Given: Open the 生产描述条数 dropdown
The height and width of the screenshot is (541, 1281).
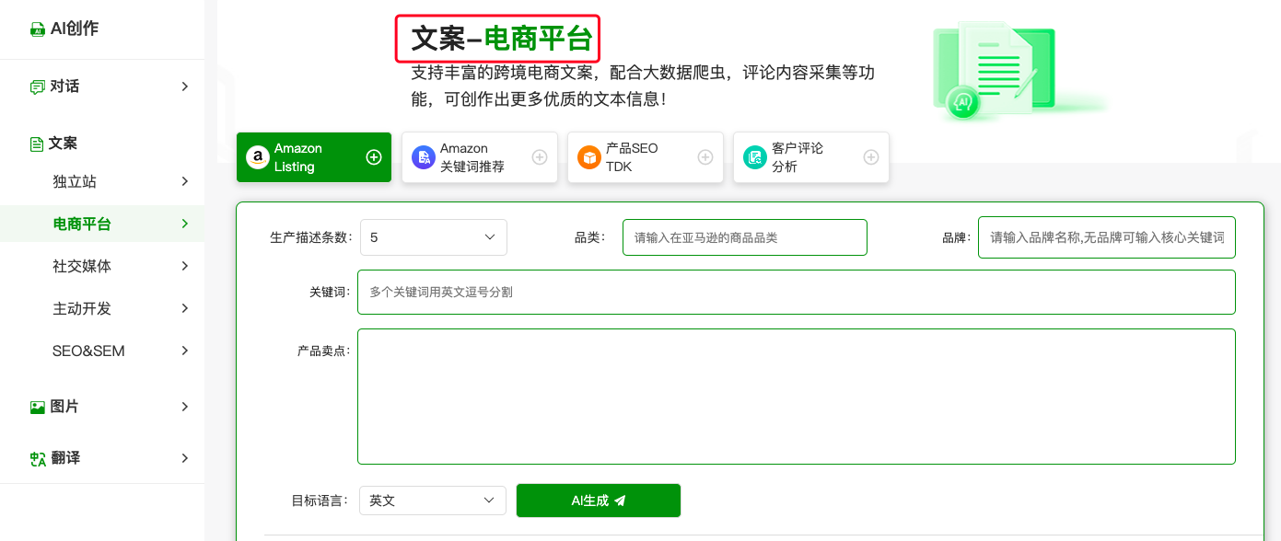Looking at the screenshot, I should click(x=433, y=237).
